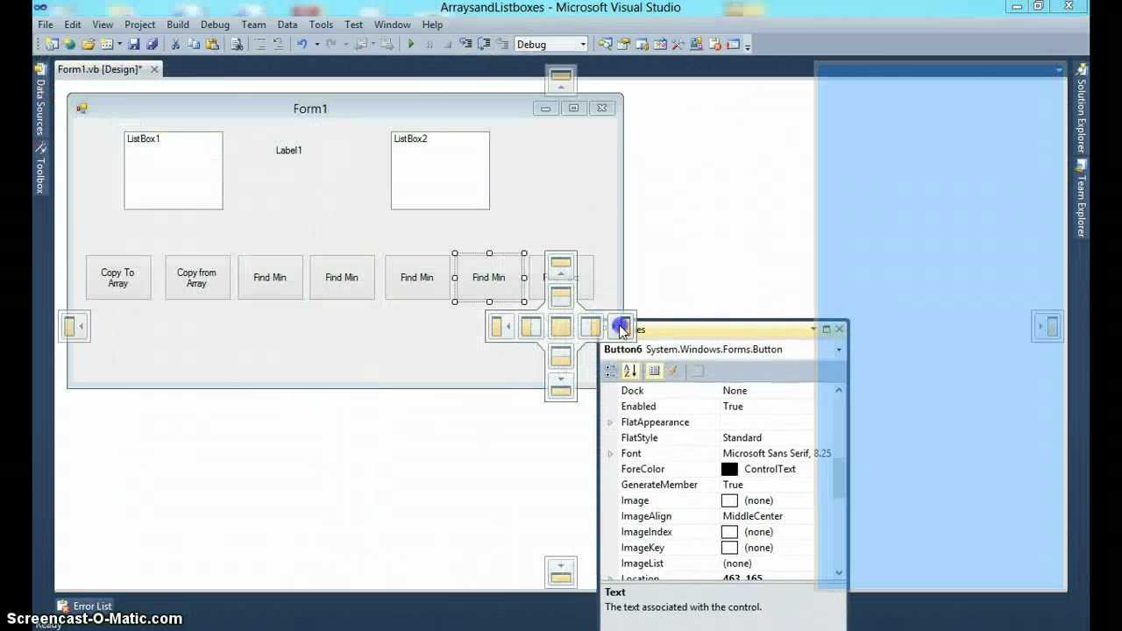Open the Button6 object selector dropdown
Screen dimensions: 1122x631
tap(839, 350)
